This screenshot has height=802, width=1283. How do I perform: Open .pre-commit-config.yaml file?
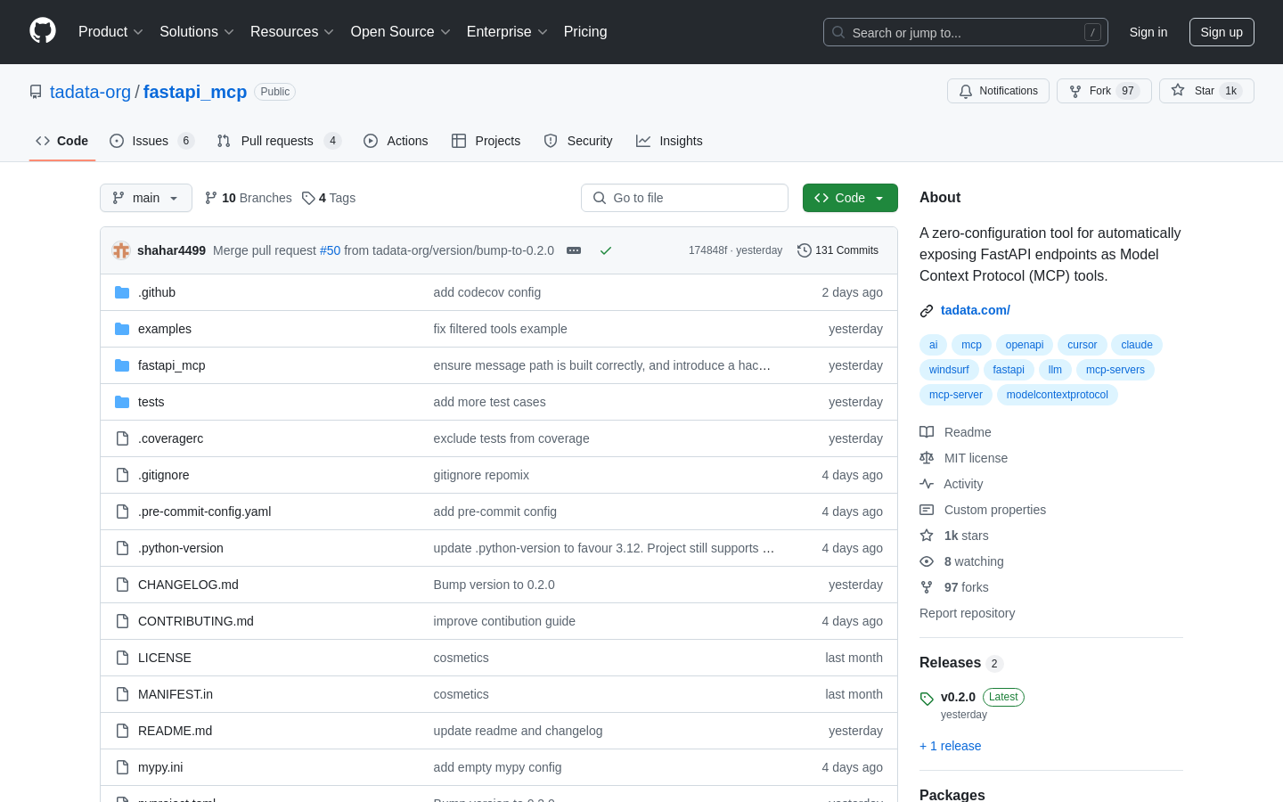tap(204, 511)
